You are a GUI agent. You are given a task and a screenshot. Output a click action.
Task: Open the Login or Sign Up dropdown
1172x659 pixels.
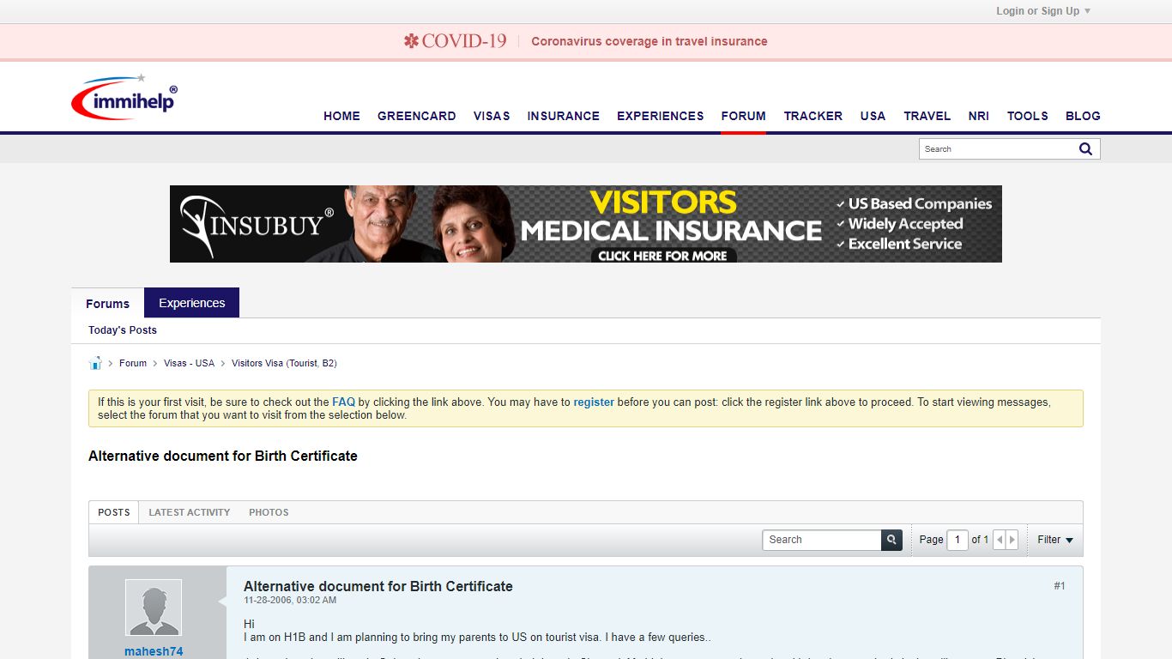pyautogui.click(x=1043, y=11)
